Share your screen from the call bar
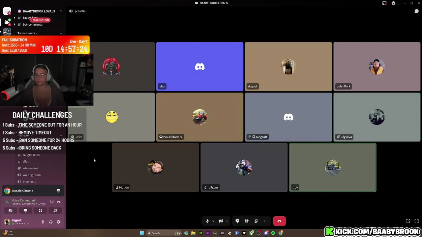 click(x=237, y=221)
